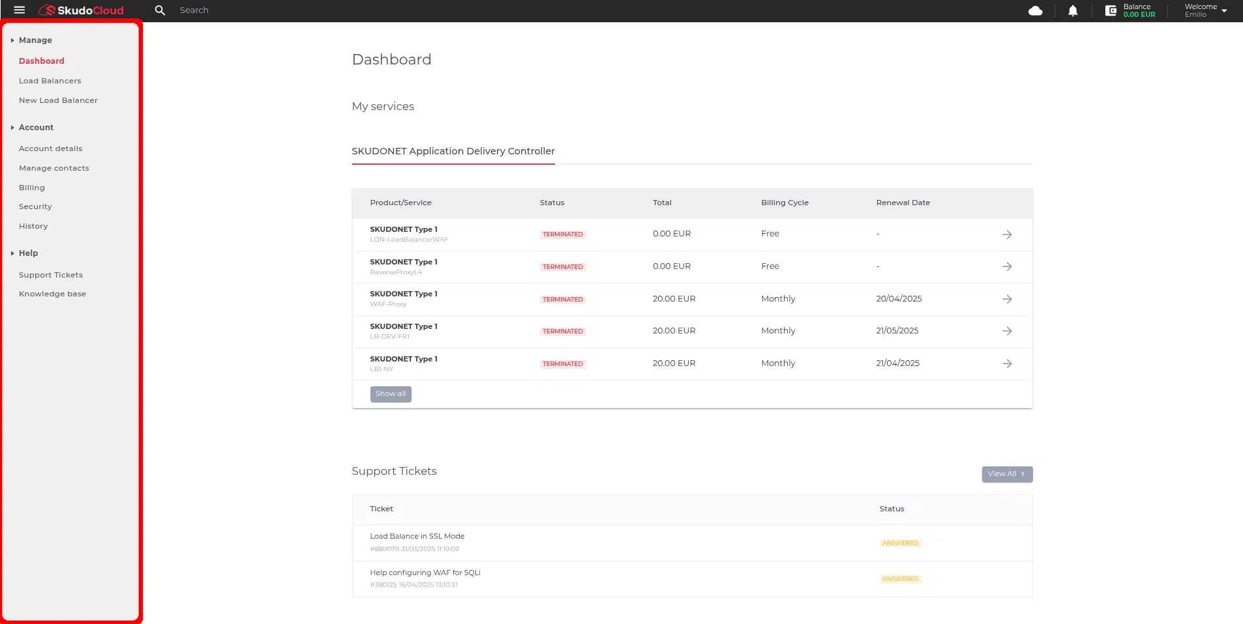Open arrow for LB1-NY service

[x=1007, y=363]
